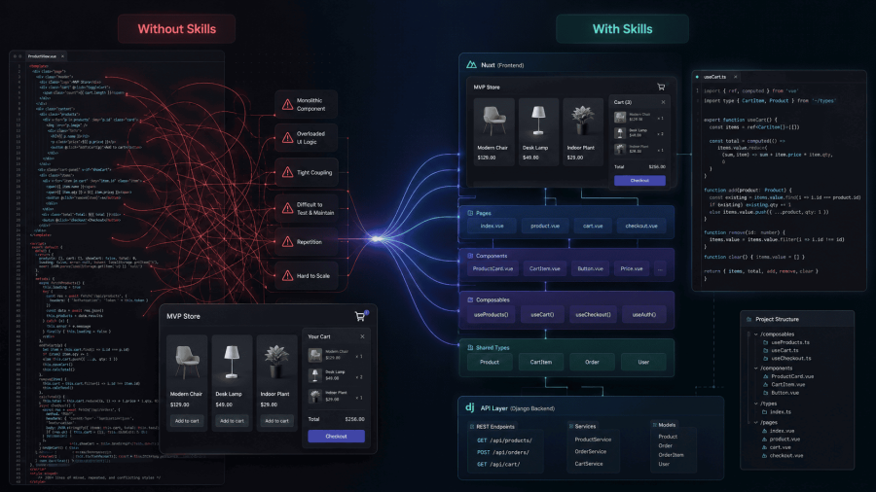The image size is (876, 492).
Task: Select the CartItem shared type chip
Action: tap(541, 362)
